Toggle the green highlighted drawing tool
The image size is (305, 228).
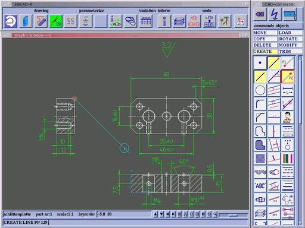[x=56, y=21]
